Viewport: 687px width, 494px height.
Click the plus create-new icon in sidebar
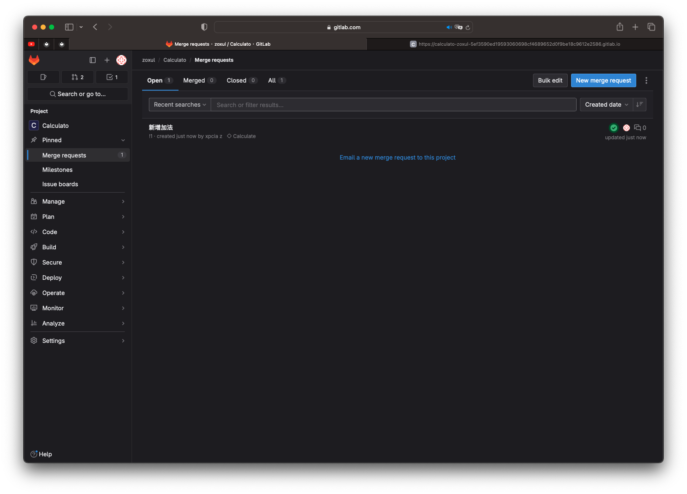click(107, 60)
